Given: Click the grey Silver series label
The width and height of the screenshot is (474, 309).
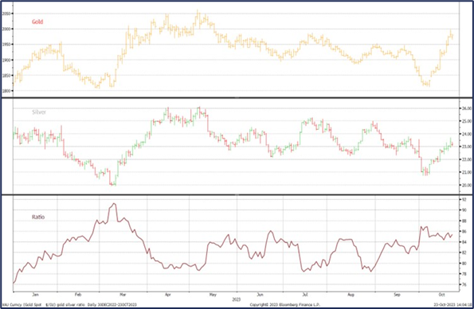Looking at the screenshot, I should click(x=39, y=112).
